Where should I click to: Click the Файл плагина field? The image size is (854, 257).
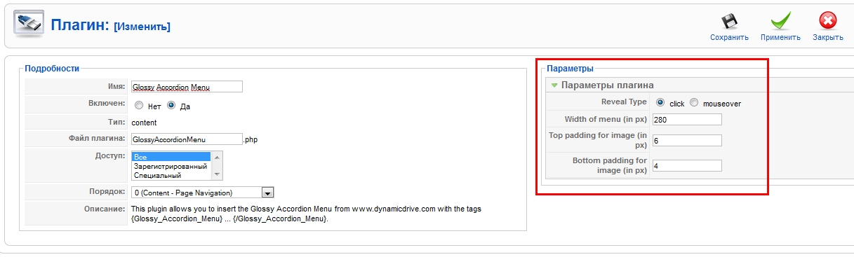pyautogui.click(x=187, y=139)
